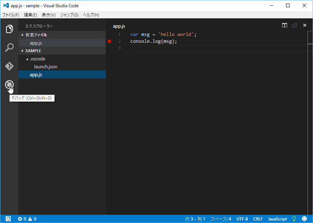Viewport: 313px width, 223px height.
Task: Close the app.js editor with X icon
Action: pos(305,25)
